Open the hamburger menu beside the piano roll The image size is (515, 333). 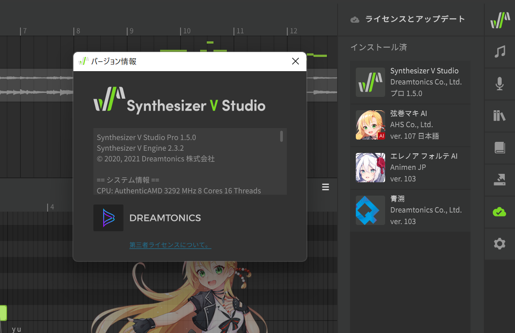coord(326,187)
